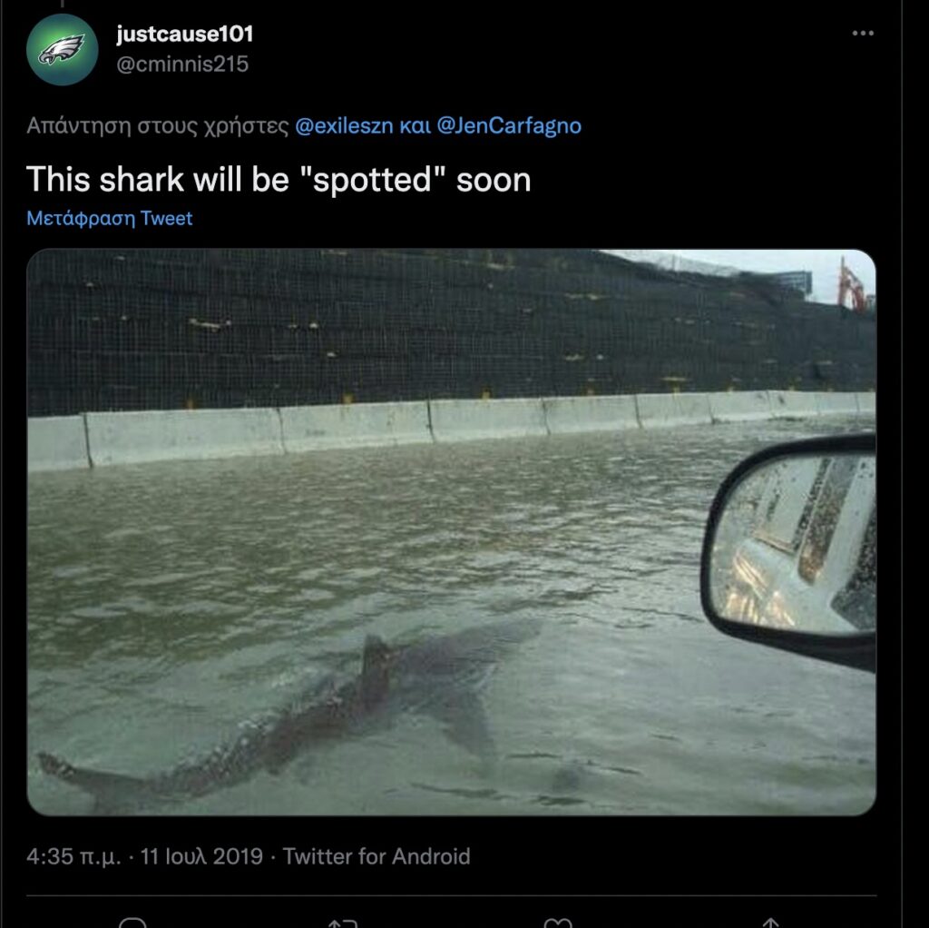This screenshot has width=929, height=928.
Task: Click the Απάντηση στους χρήστες label
Action: (157, 125)
